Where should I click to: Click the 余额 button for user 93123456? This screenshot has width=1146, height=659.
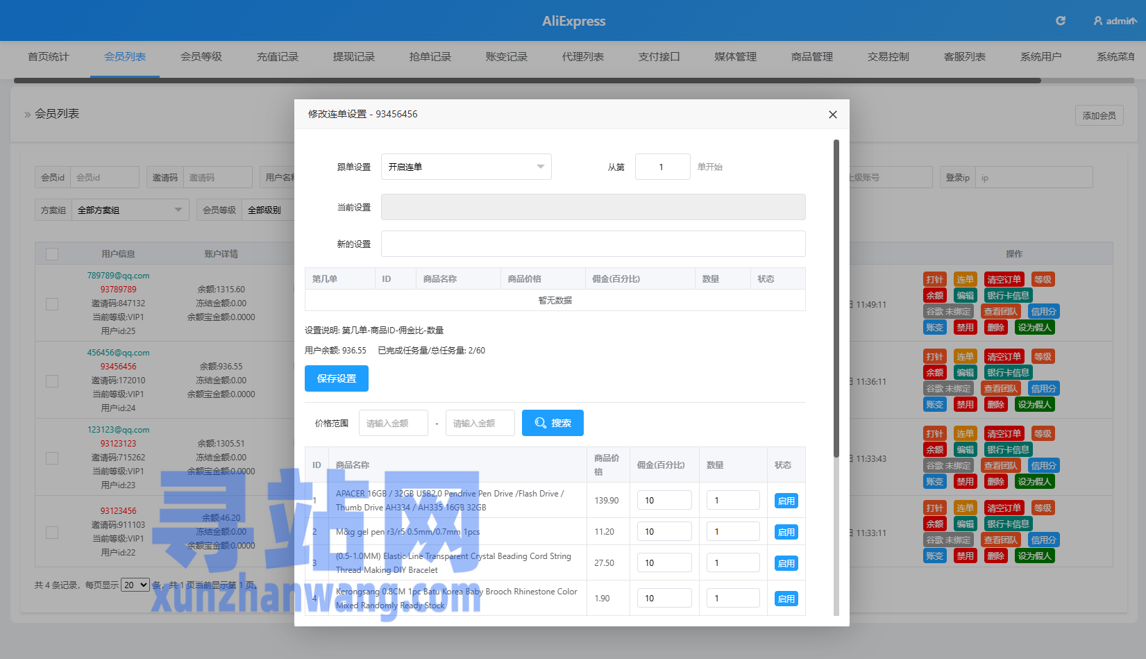pyautogui.click(x=935, y=524)
